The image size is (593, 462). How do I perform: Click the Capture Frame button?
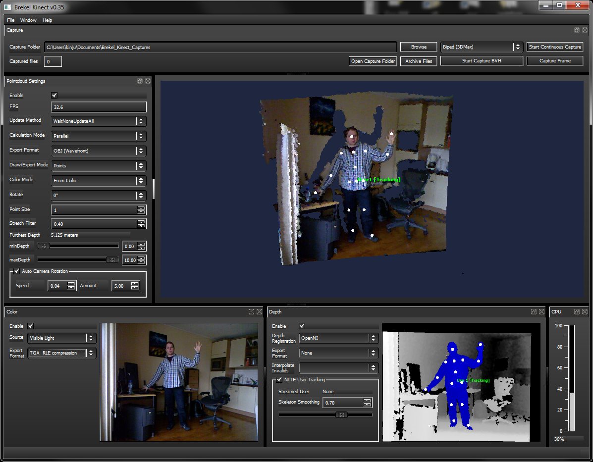click(555, 61)
